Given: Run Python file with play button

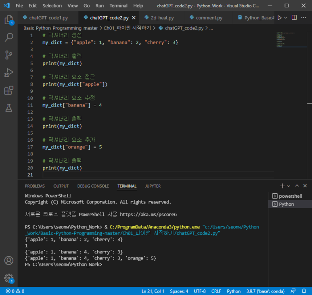Looking at the screenshot, I should [x=279, y=18].
